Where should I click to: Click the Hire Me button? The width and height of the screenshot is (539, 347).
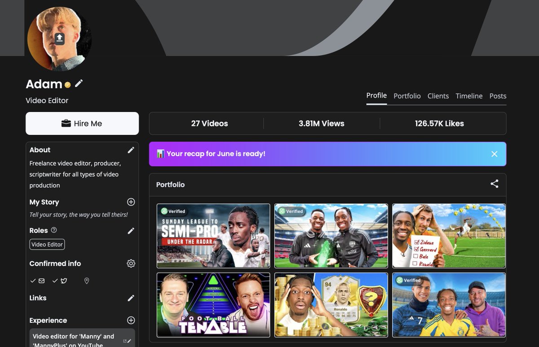[x=82, y=123]
